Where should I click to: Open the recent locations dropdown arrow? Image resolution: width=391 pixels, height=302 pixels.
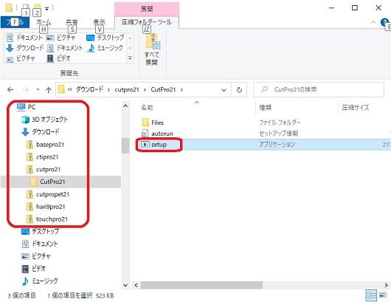[x=38, y=89]
